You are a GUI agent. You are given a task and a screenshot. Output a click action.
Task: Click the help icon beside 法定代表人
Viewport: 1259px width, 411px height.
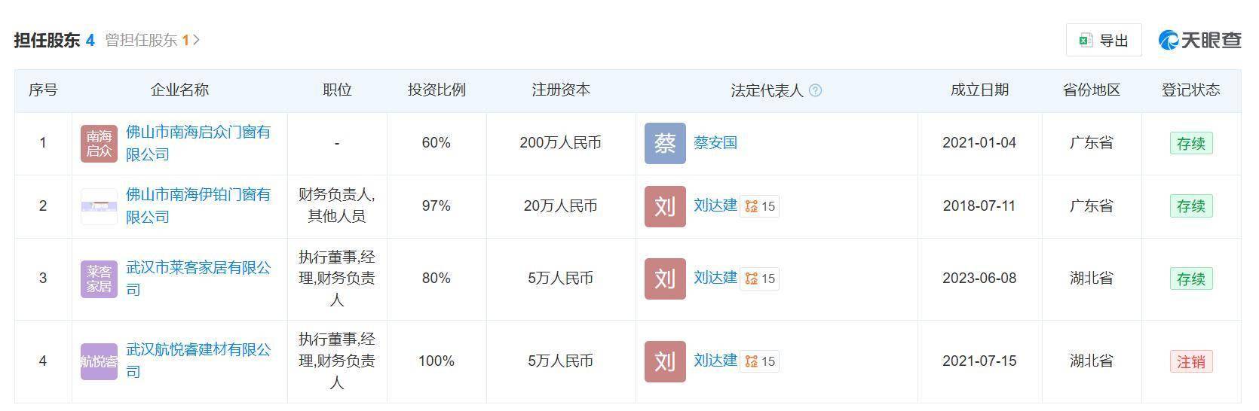click(x=815, y=90)
